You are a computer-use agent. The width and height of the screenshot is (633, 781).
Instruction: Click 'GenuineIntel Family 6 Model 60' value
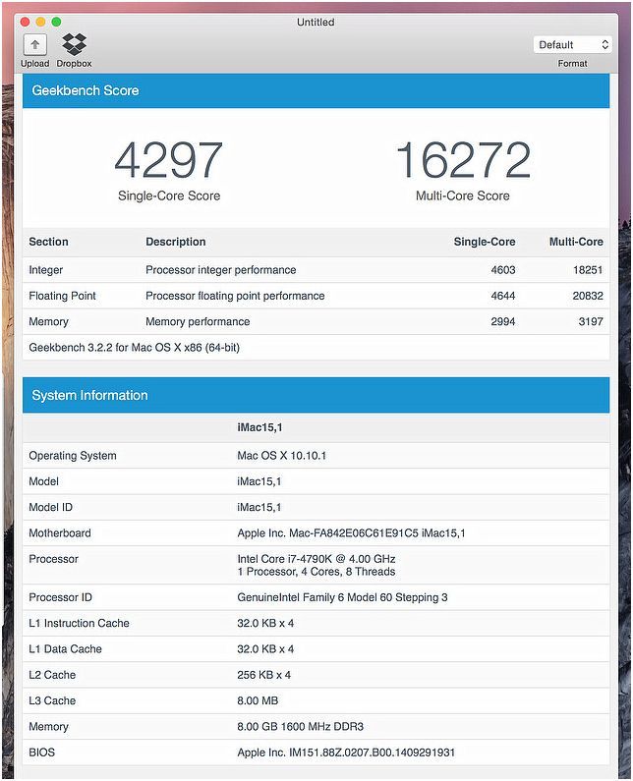342,597
